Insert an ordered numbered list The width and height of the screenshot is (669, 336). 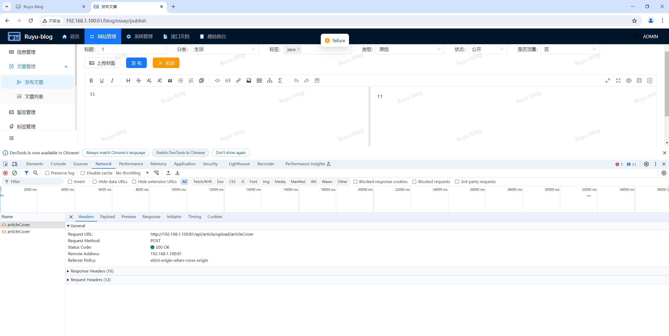191,81
